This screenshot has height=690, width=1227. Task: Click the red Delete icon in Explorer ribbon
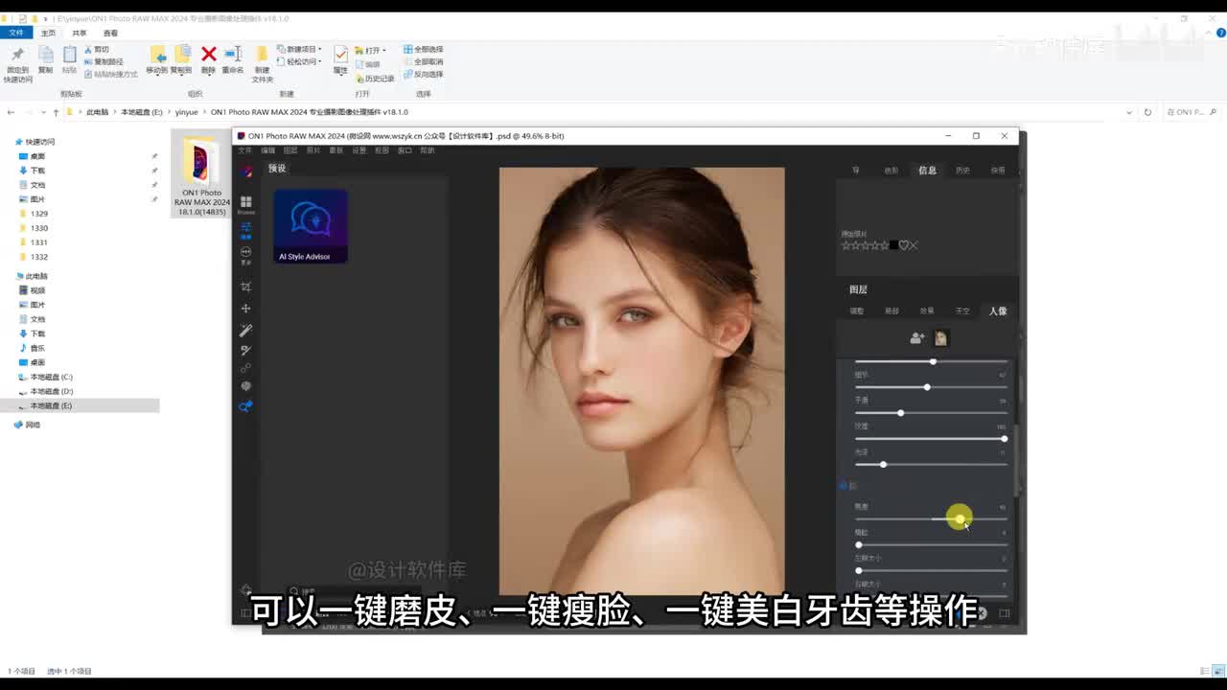[x=208, y=56]
